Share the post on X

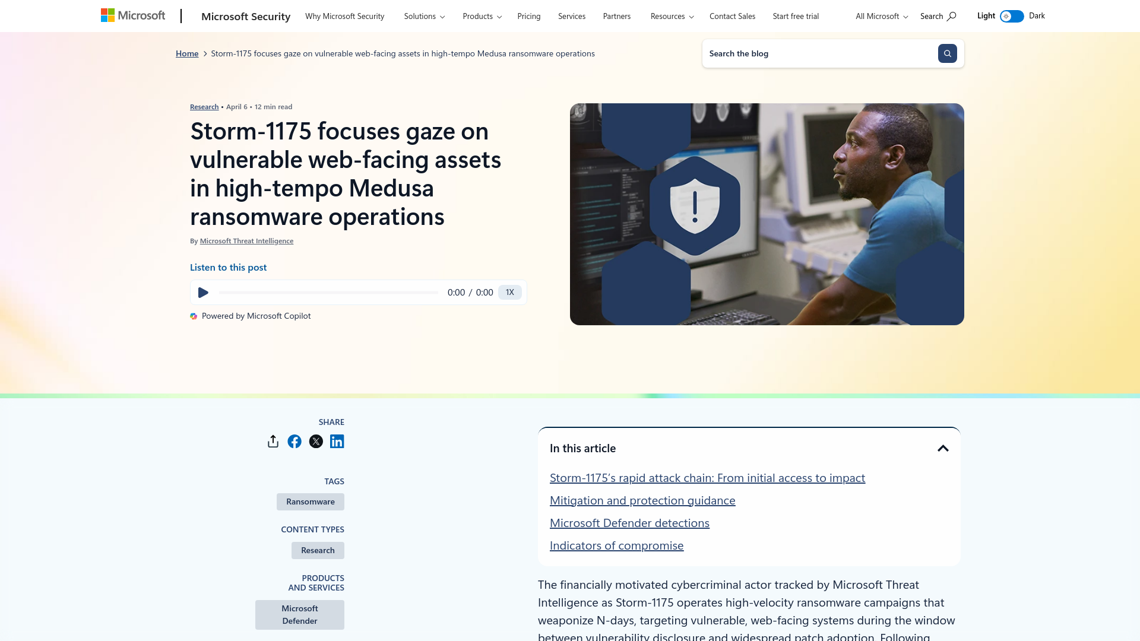click(315, 441)
